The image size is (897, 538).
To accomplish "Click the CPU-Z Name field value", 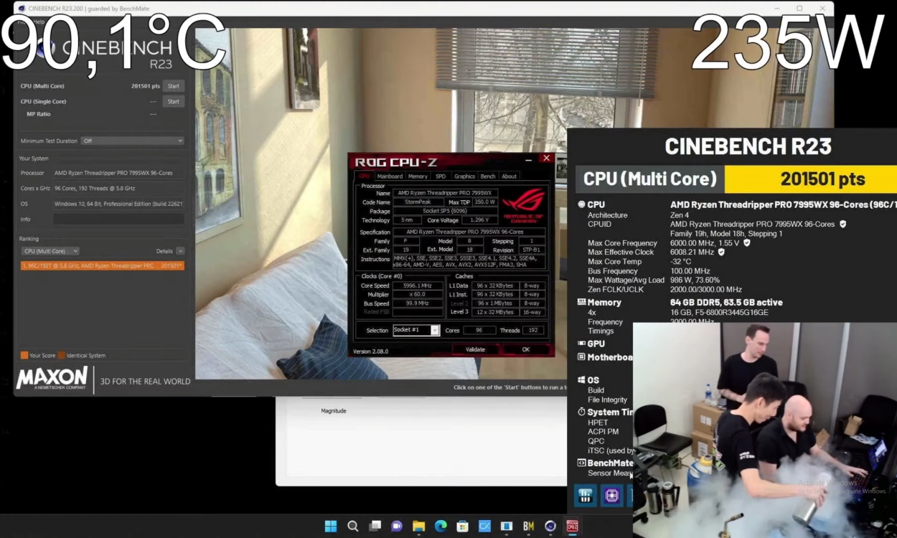I will [445, 193].
